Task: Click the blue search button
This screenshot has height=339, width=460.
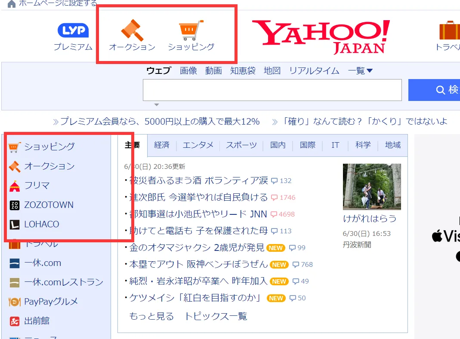Action: tap(434, 90)
